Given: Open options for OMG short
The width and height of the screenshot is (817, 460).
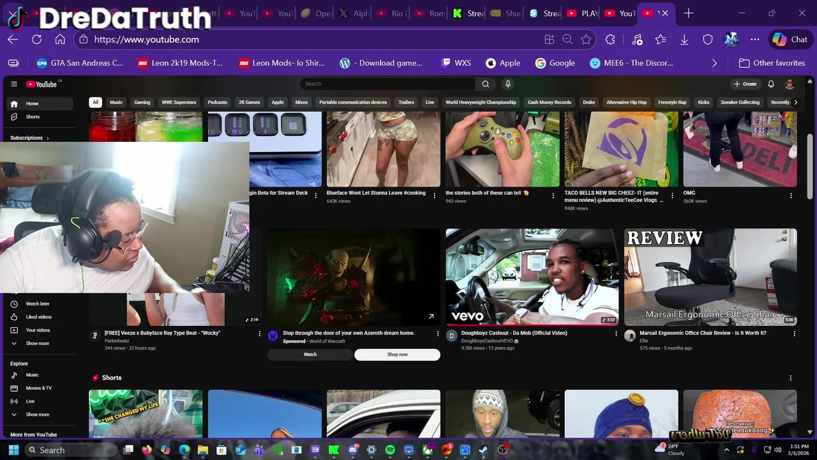Looking at the screenshot, I should click(x=791, y=195).
